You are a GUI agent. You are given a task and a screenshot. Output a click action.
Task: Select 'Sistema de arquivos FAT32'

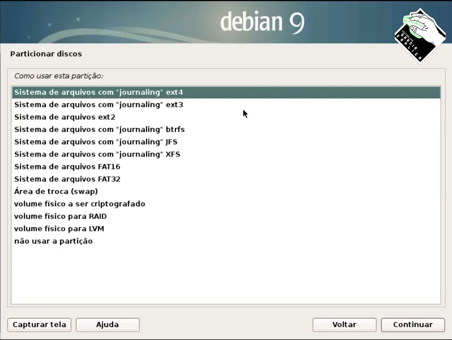pyautogui.click(x=226, y=179)
